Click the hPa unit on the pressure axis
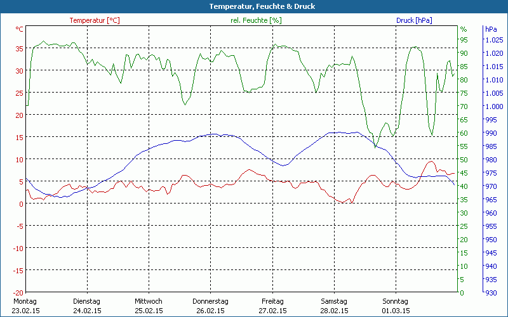Image resolution: width=508 pixels, height=317 pixels. tap(491, 29)
